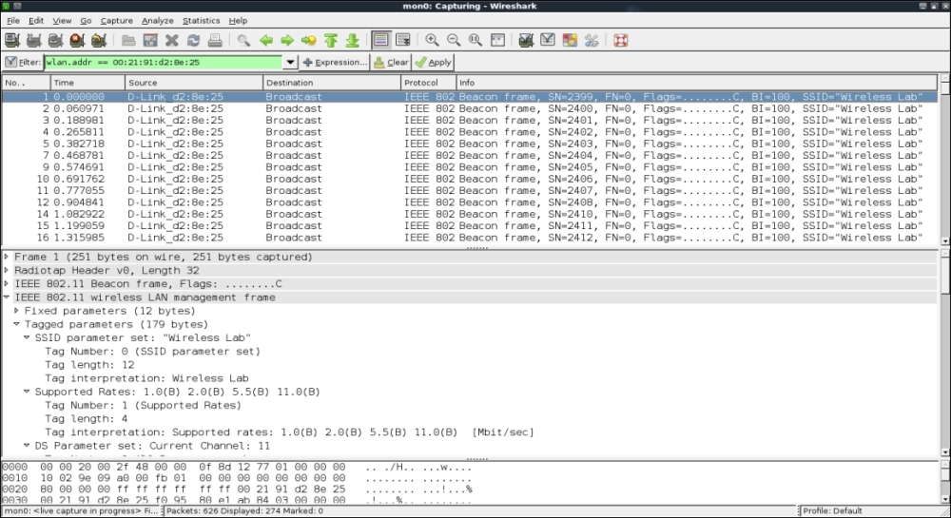Sort by the Source column header
The width and height of the screenshot is (951, 518).
click(x=194, y=83)
